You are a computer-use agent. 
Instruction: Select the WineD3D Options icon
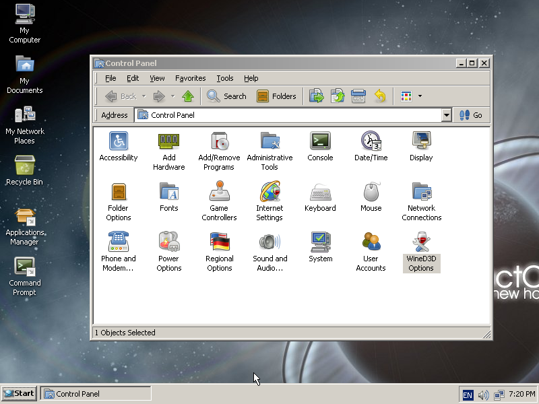click(421, 242)
